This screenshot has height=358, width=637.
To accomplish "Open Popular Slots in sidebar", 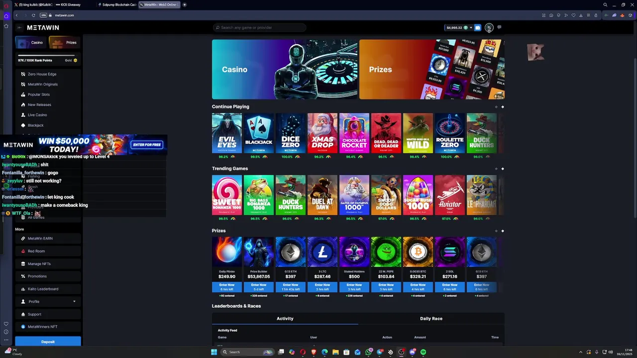I will (48, 94).
